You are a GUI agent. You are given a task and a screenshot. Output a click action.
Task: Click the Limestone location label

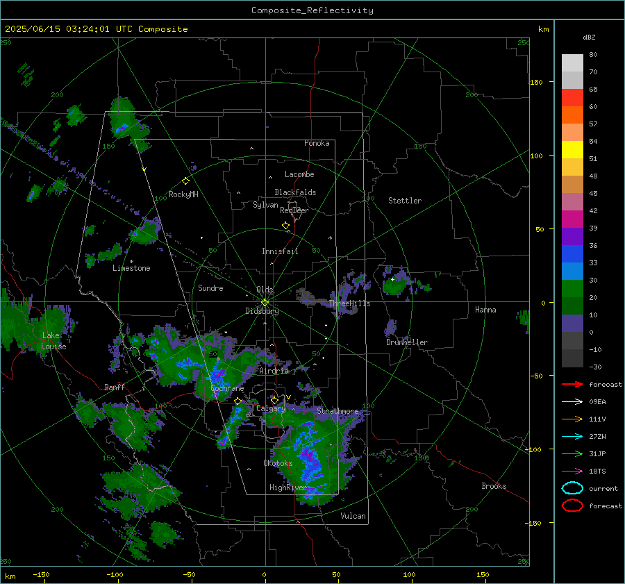click(131, 268)
